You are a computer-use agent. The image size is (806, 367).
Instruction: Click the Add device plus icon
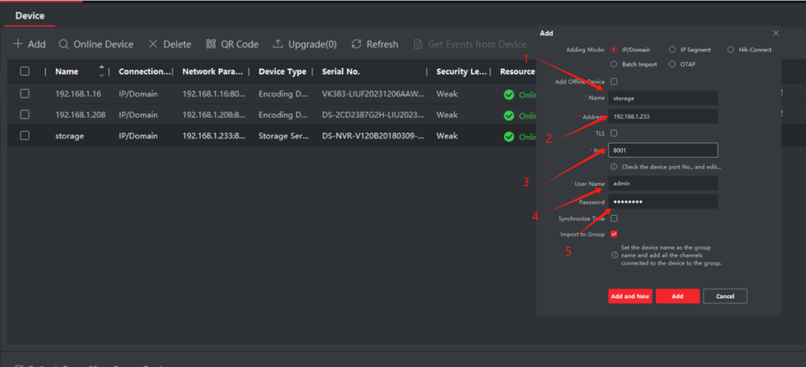18,45
